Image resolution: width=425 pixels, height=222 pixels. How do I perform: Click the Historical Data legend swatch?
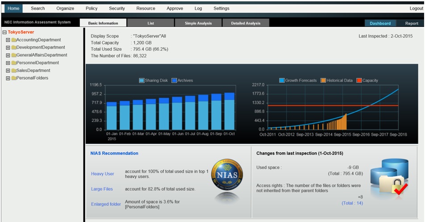(323, 80)
